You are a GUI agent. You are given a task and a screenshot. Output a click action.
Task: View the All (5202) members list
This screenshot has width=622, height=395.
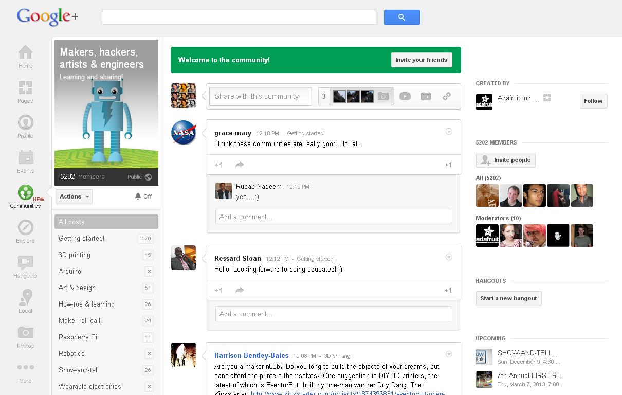(488, 178)
